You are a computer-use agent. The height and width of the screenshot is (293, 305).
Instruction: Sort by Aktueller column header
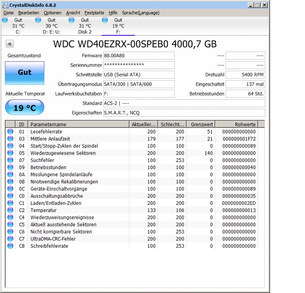(x=143, y=124)
